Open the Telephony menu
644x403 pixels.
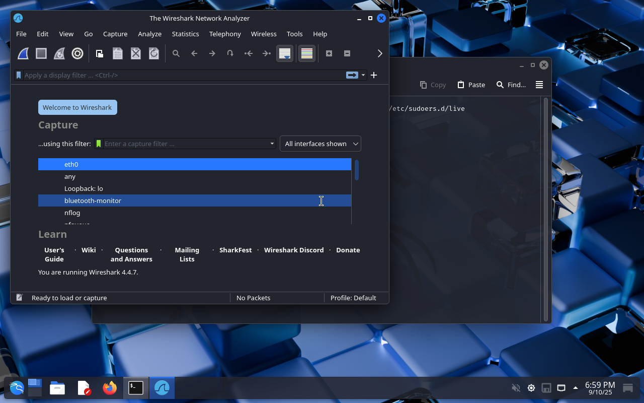click(225, 34)
